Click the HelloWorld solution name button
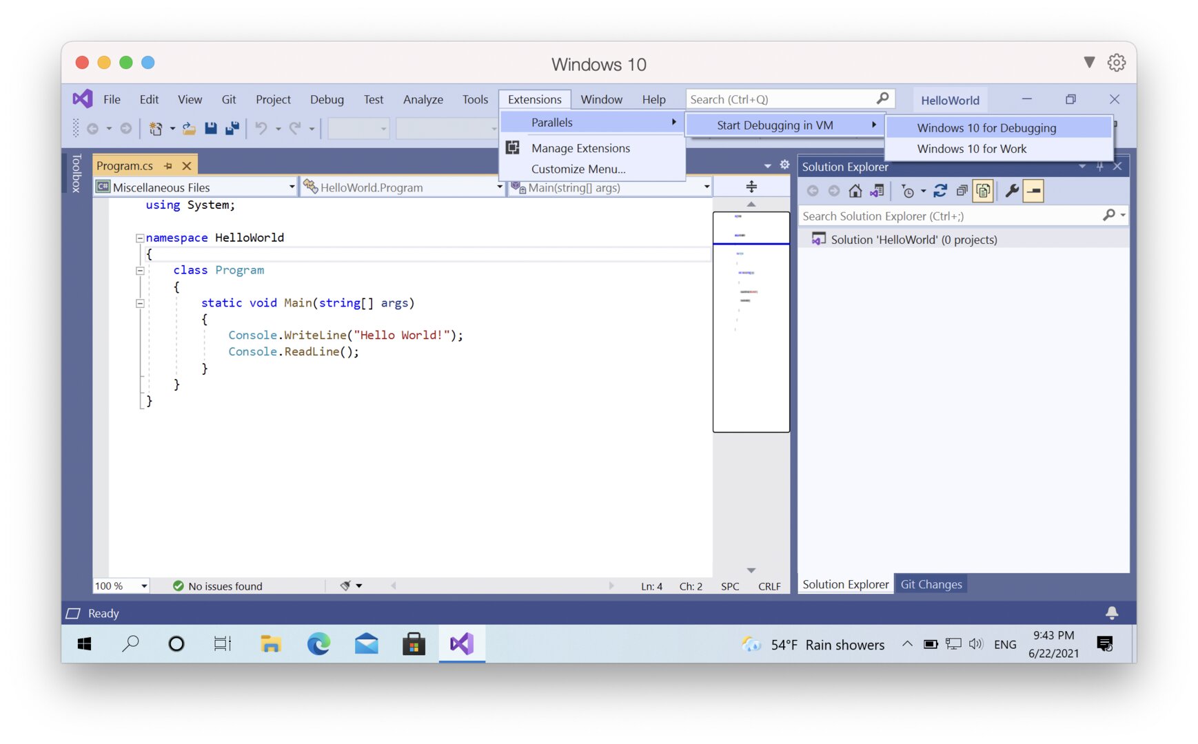 pyautogui.click(x=950, y=100)
